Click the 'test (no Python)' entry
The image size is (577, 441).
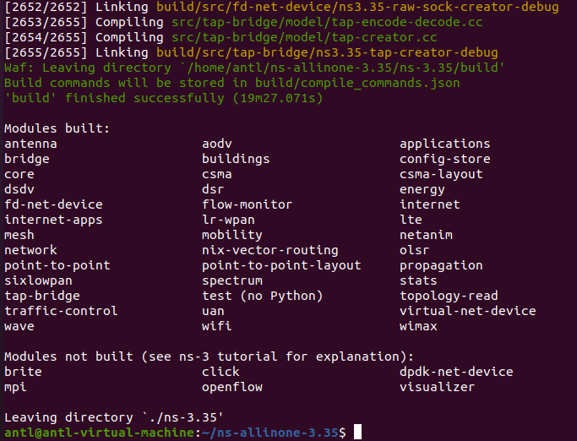(262, 296)
